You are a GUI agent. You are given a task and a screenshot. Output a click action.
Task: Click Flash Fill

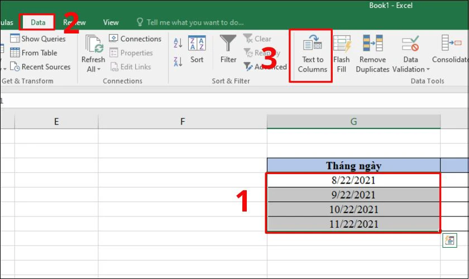pyautogui.click(x=342, y=54)
